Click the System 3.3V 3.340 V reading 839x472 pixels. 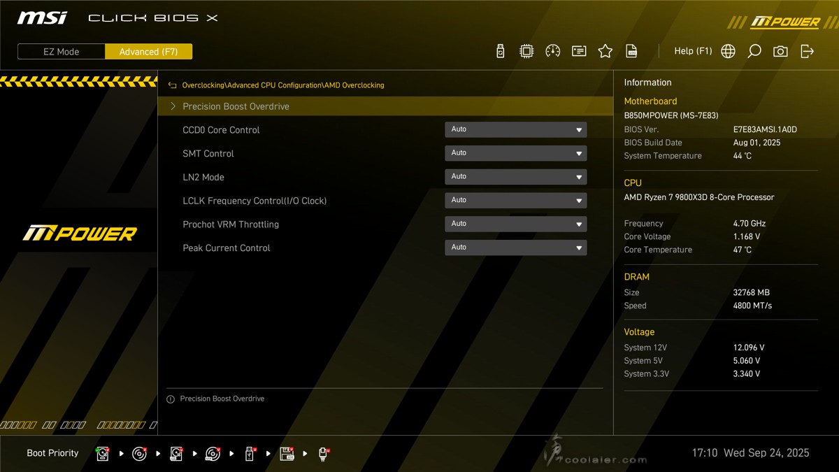[x=747, y=374]
